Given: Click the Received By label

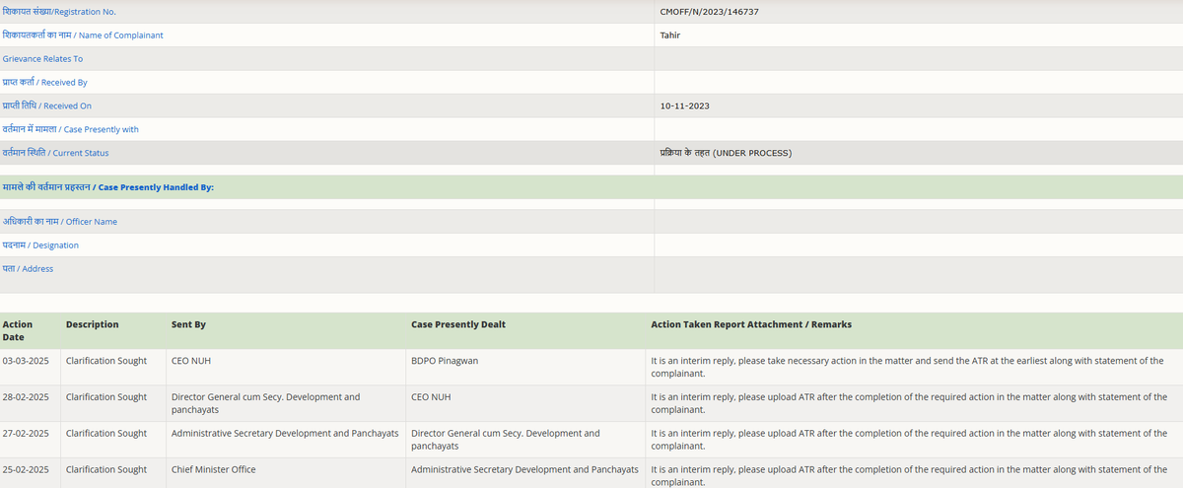Looking at the screenshot, I should click(45, 83).
